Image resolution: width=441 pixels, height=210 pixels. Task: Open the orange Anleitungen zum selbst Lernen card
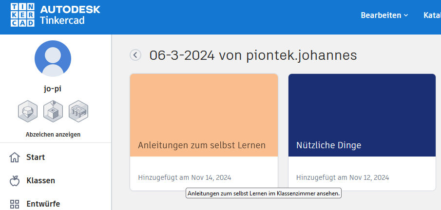[x=204, y=115]
